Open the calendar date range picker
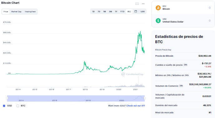 click(x=136, y=11)
